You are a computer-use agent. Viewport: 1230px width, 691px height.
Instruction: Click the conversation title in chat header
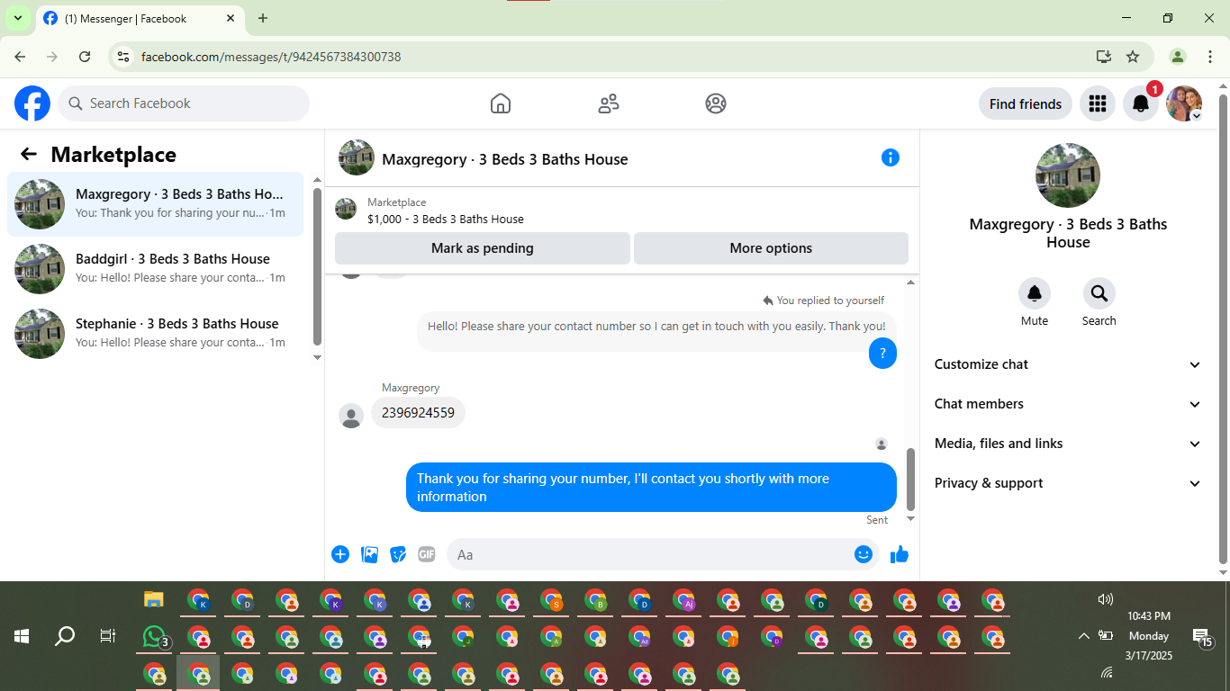[505, 159]
